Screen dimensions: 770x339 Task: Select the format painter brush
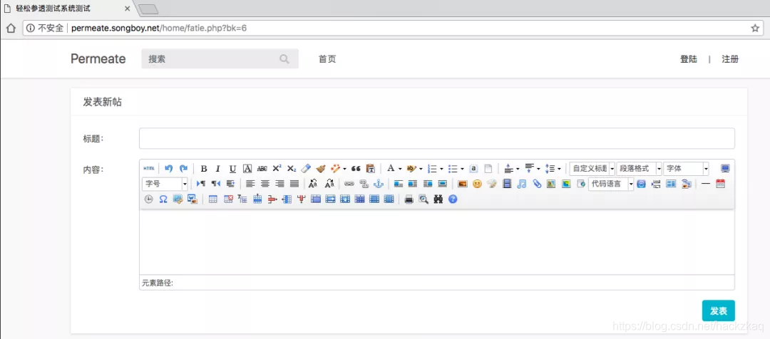(x=321, y=168)
